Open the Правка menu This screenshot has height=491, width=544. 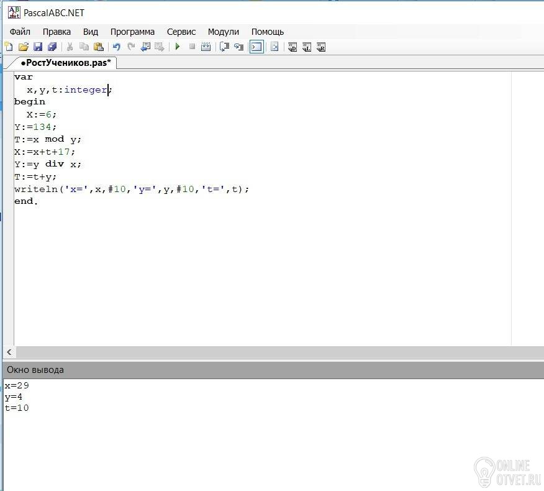pyautogui.click(x=57, y=32)
